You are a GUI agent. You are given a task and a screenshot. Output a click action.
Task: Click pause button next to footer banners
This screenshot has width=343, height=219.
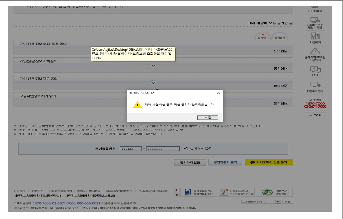click(x=177, y=195)
